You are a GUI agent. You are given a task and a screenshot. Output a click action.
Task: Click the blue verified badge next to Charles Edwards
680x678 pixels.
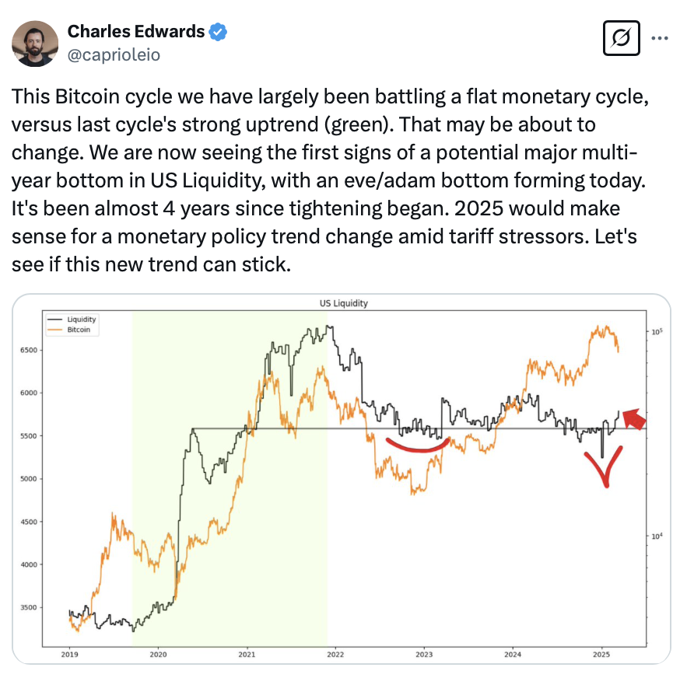point(216,32)
